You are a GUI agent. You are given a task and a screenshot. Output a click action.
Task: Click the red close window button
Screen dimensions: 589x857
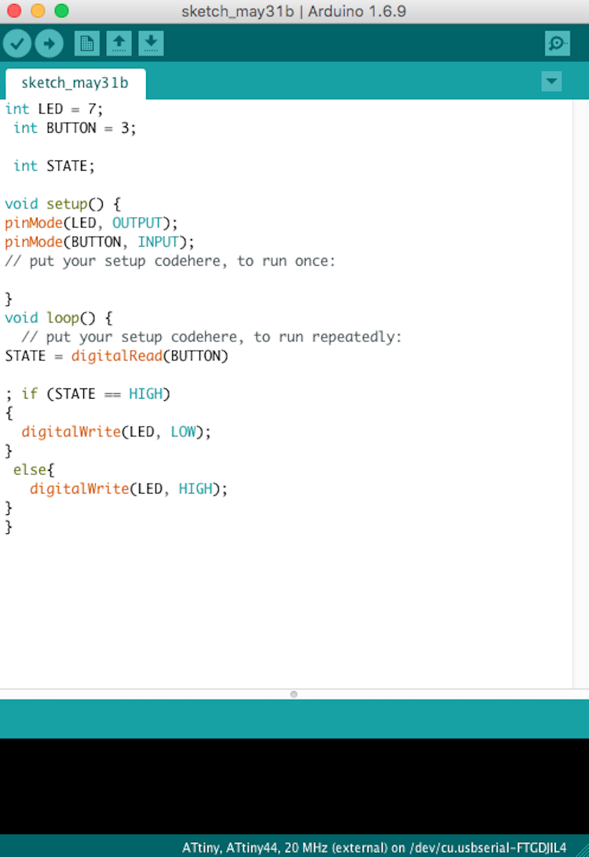[13, 10]
